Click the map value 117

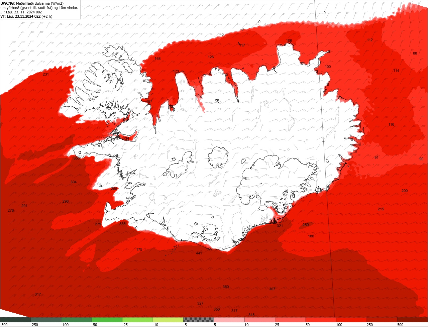tap(242, 45)
